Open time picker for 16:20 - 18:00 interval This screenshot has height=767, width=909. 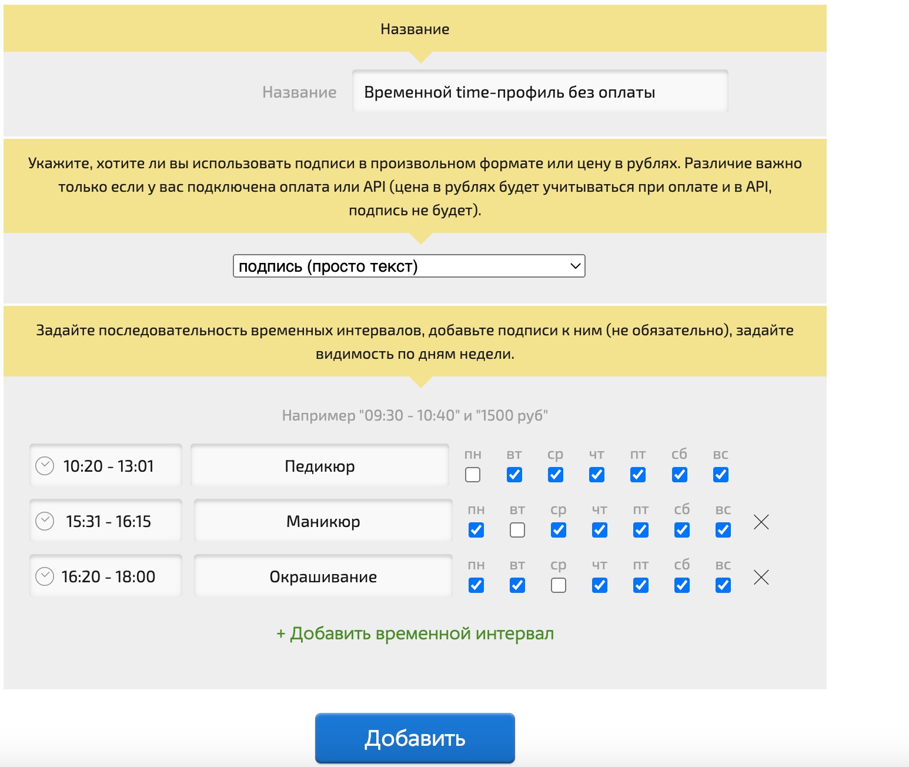click(45, 576)
